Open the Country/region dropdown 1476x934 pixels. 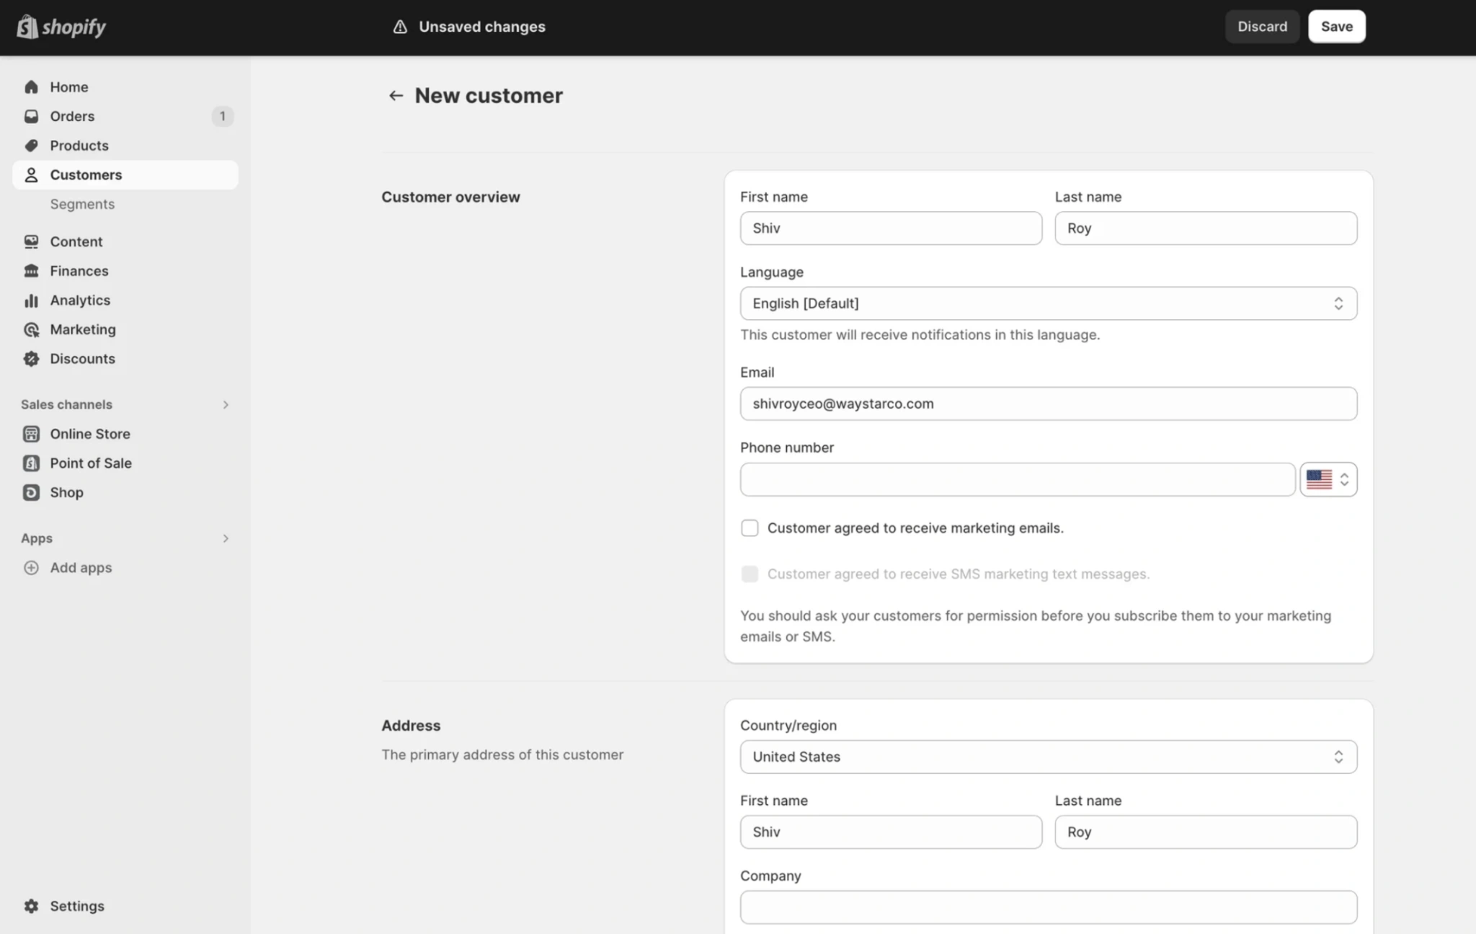[x=1049, y=757]
